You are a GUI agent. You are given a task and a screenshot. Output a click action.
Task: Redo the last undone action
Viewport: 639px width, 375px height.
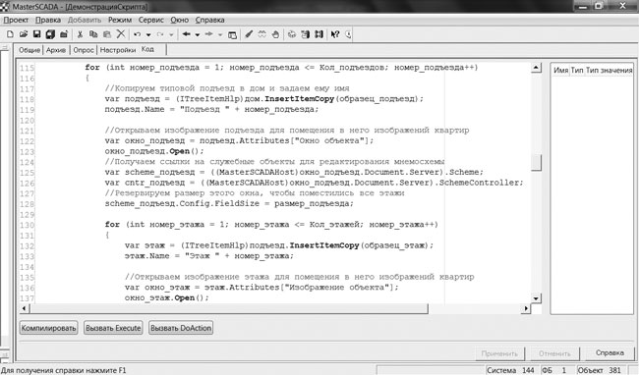[160, 34]
